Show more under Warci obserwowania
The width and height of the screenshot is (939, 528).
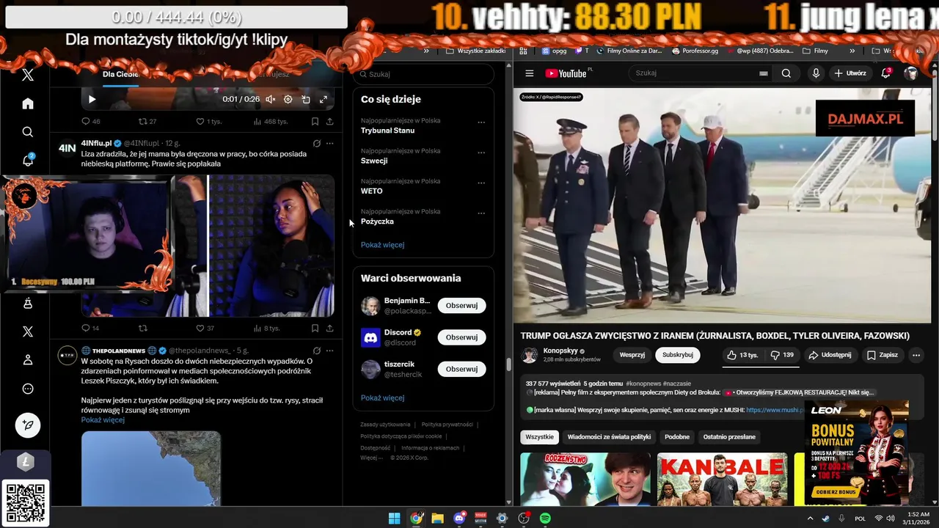click(x=382, y=397)
